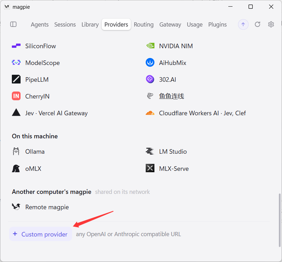This screenshot has width=282, height=262.
Task: Click 'On this machine' heading
Action: pyautogui.click(x=35, y=136)
